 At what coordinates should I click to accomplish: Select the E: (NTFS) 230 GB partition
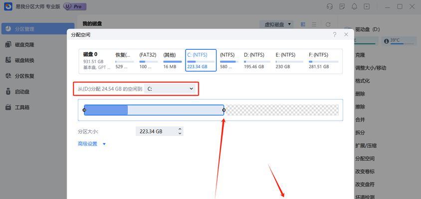(x=289, y=61)
